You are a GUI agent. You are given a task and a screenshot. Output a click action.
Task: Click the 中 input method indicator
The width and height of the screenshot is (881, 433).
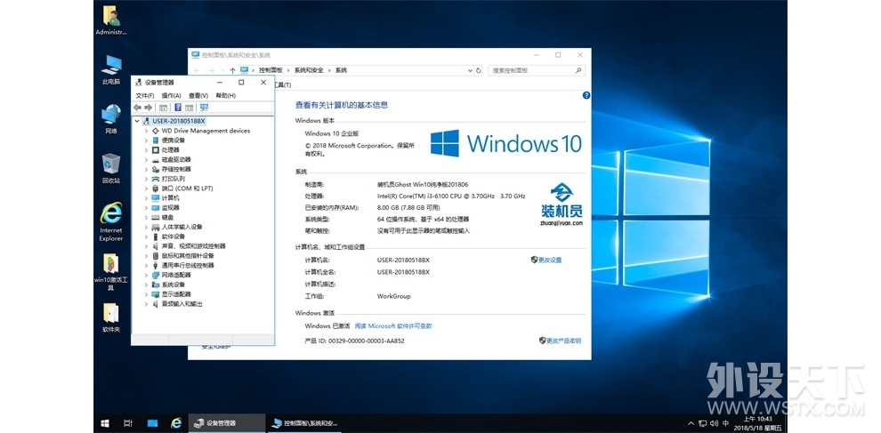tap(726, 423)
